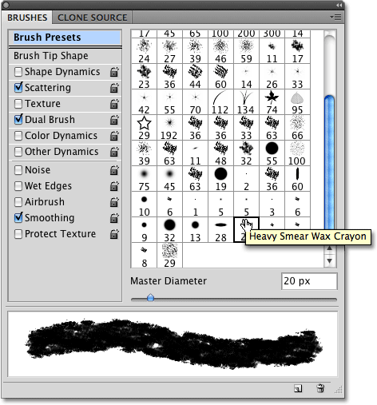This screenshot has width=377, height=405.
Task: Select the hard round brush 55
Action: pyautogui.click(x=272, y=153)
